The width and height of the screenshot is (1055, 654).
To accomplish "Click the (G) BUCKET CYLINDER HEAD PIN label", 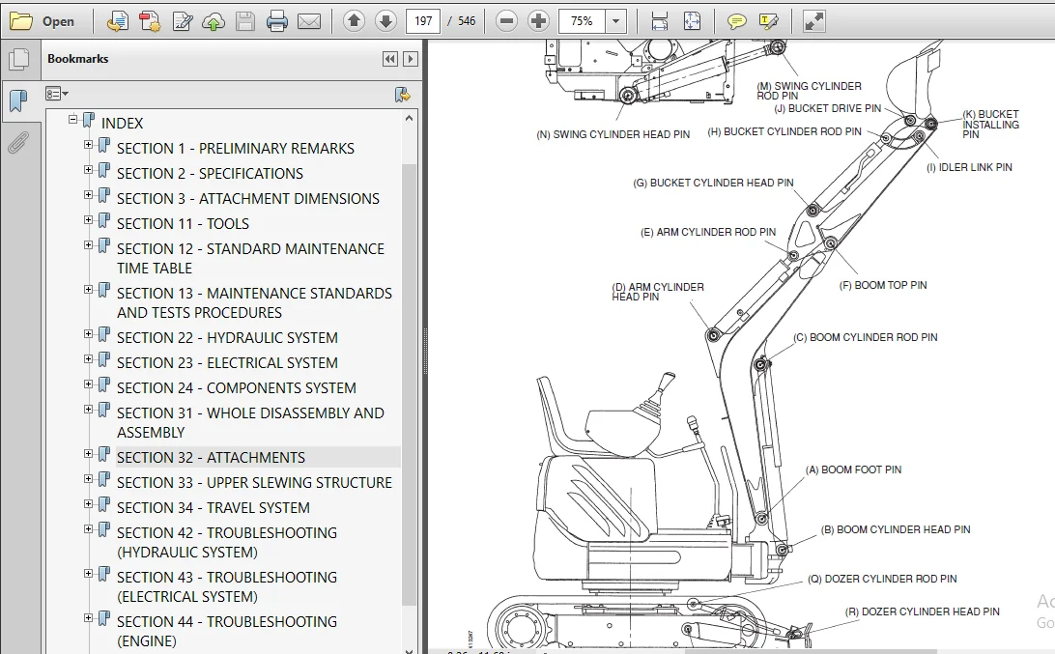I will [713, 183].
